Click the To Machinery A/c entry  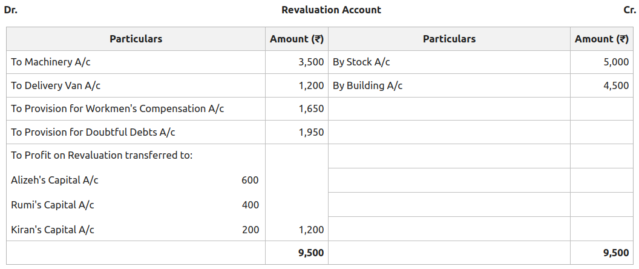click(51, 62)
